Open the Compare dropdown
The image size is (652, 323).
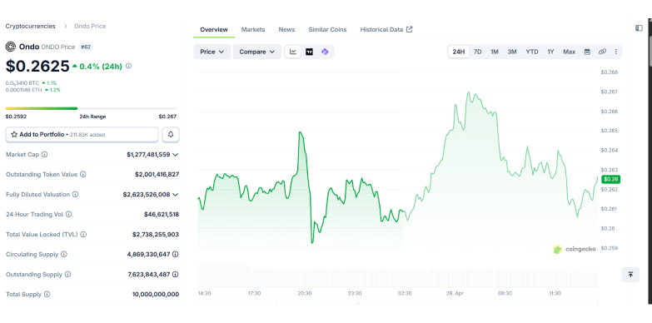[257, 52]
